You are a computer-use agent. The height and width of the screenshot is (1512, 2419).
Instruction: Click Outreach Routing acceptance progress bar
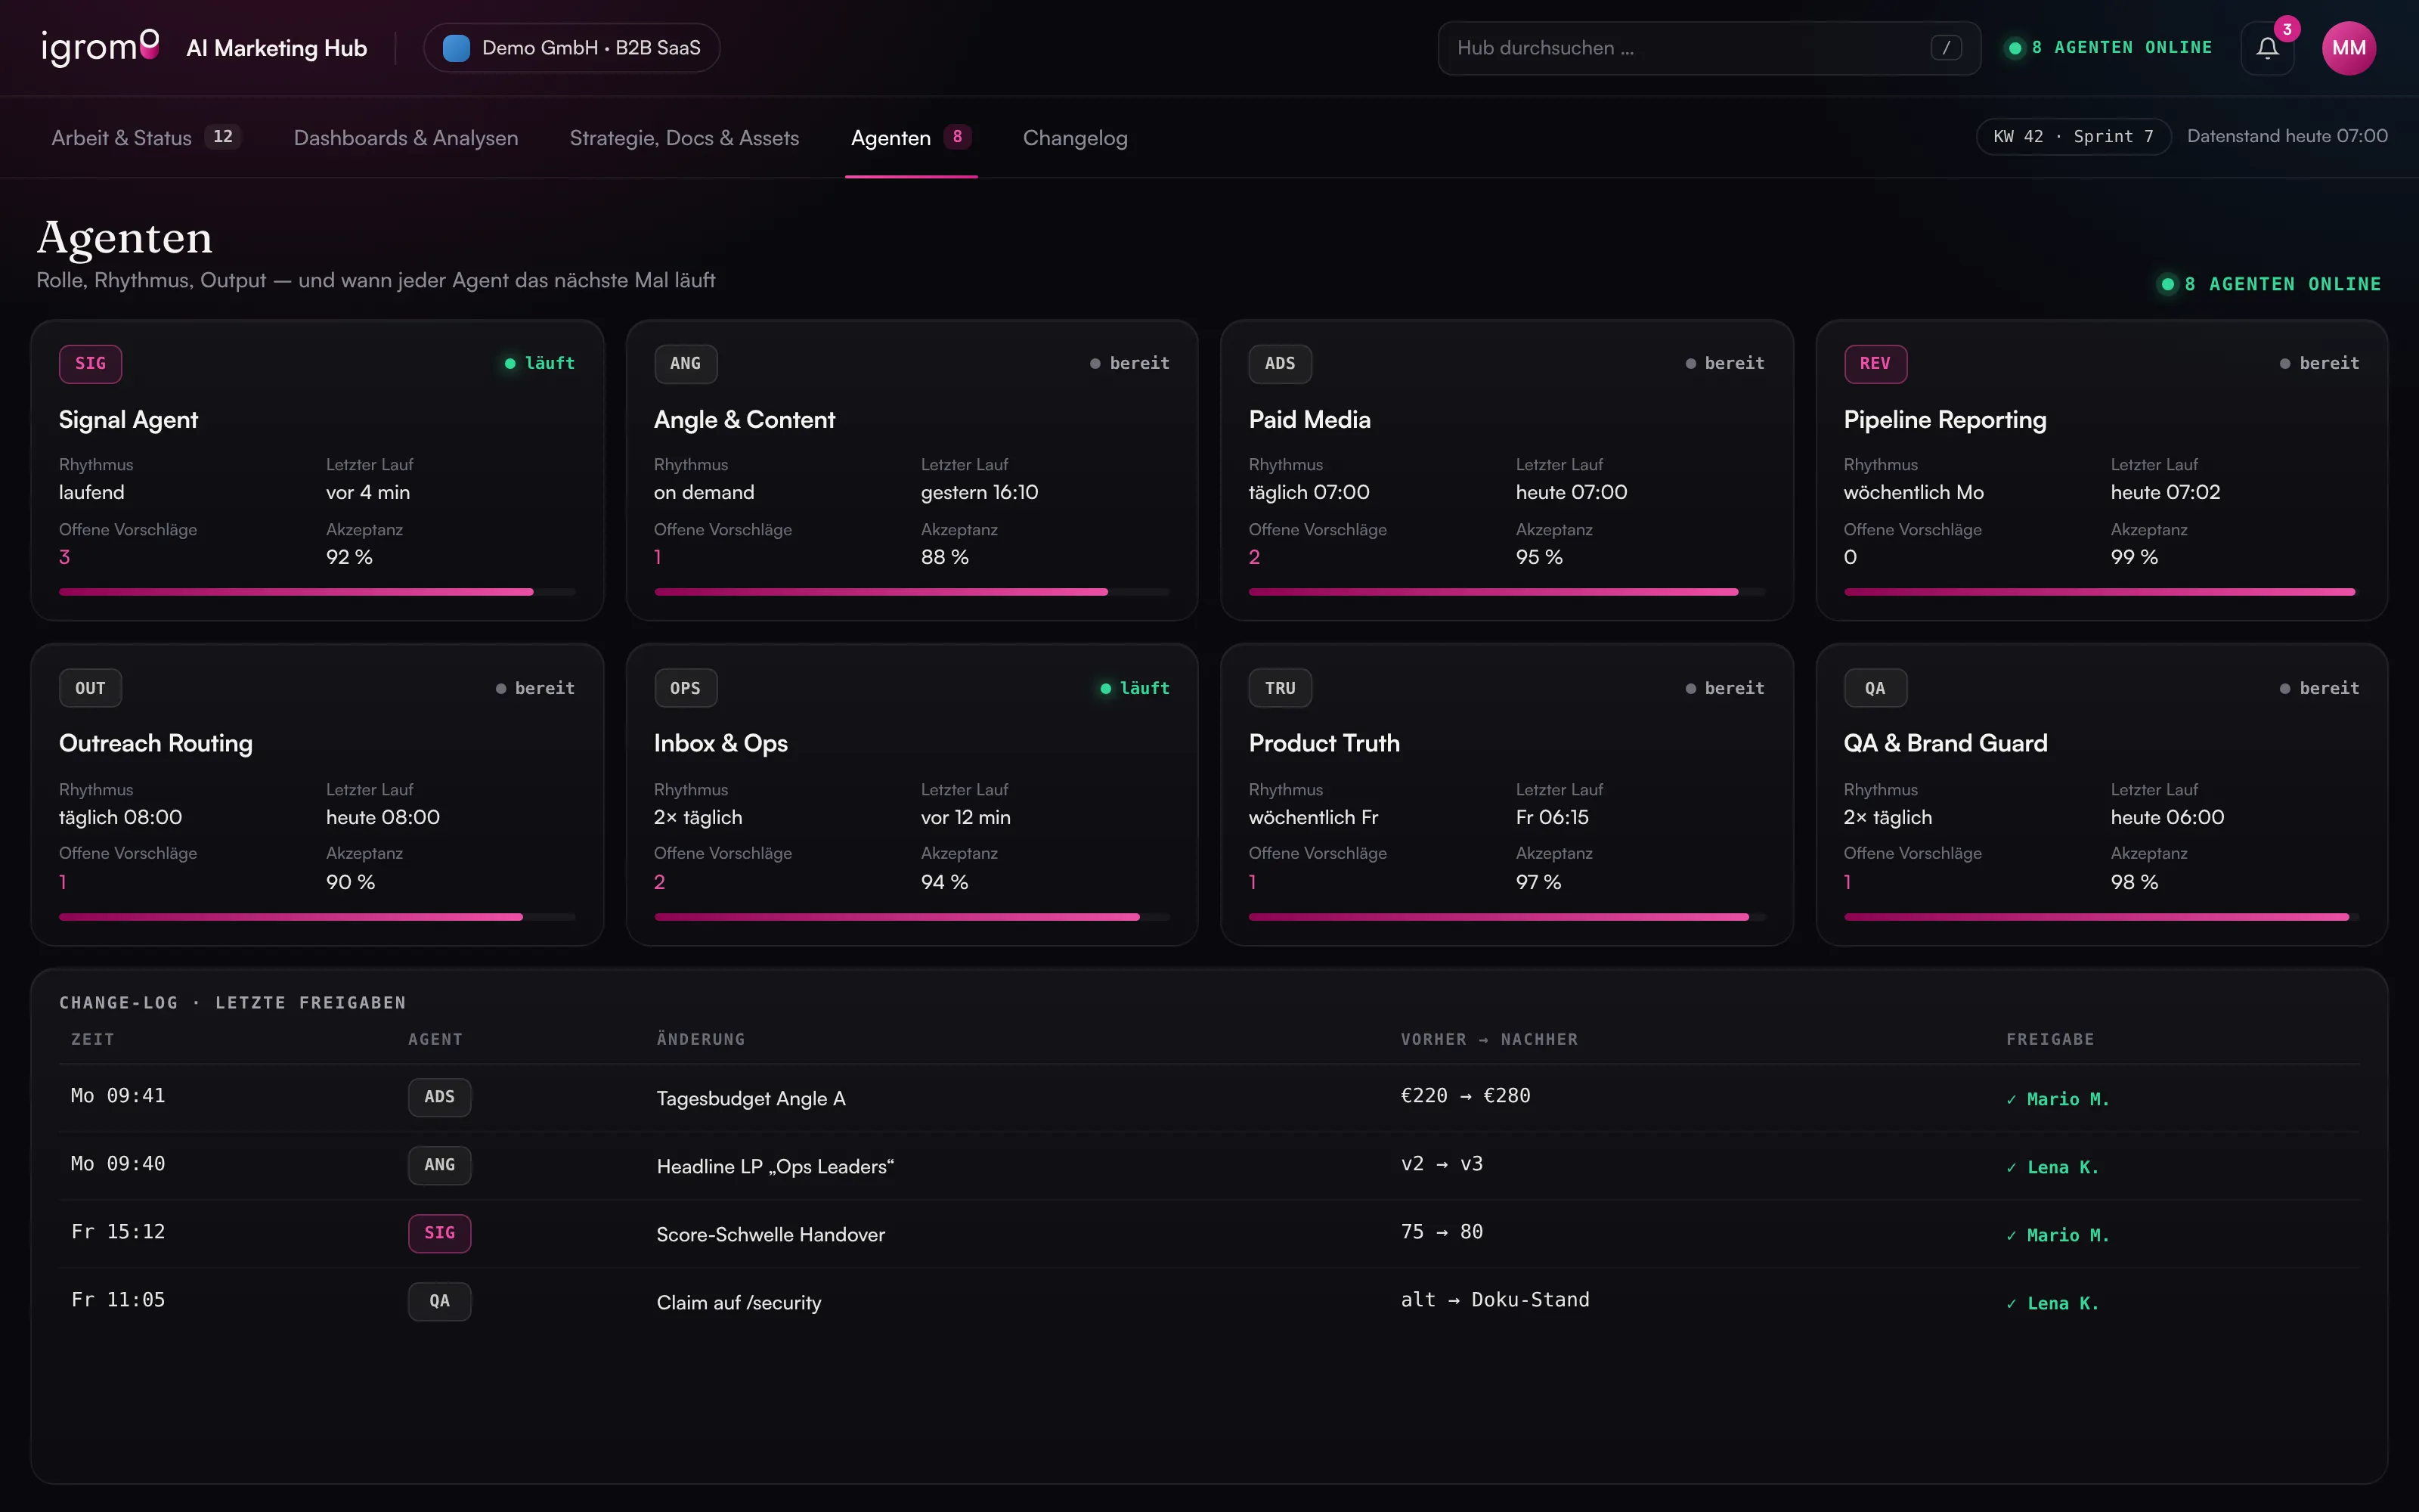click(x=317, y=917)
